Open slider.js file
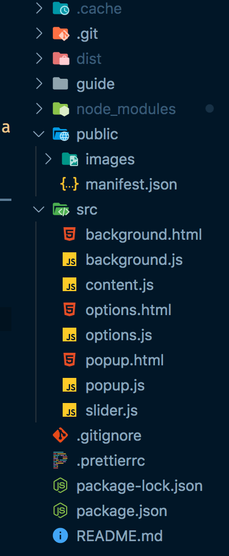The width and height of the screenshot is (229, 556). pyautogui.click(x=112, y=411)
